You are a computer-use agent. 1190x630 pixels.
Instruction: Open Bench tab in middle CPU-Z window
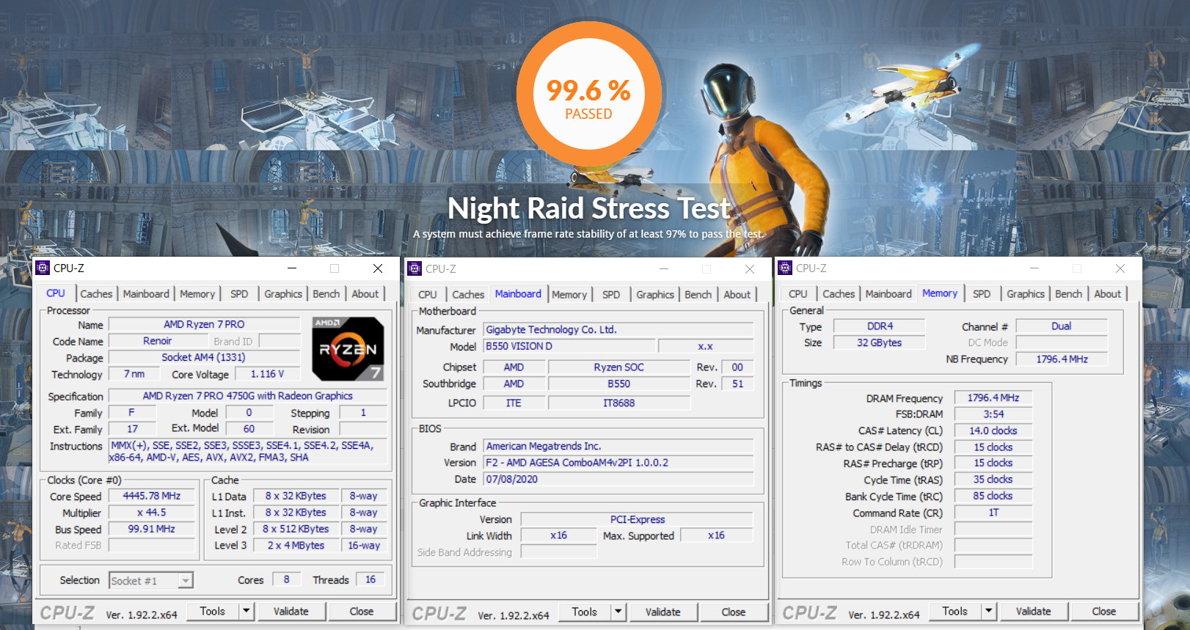pyautogui.click(x=698, y=294)
